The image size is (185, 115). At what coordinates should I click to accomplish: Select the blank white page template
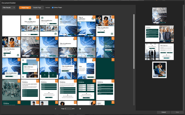(x=11, y=26)
